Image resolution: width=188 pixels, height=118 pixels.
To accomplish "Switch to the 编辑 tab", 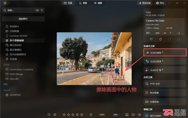I will (98, 3).
